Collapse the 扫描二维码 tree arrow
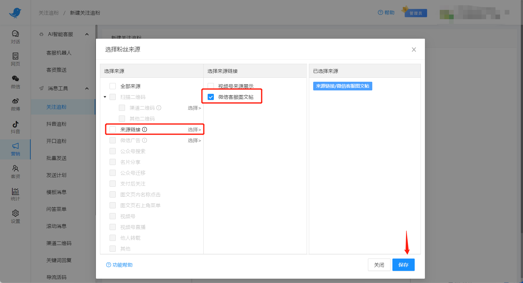 (x=105, y=97)
